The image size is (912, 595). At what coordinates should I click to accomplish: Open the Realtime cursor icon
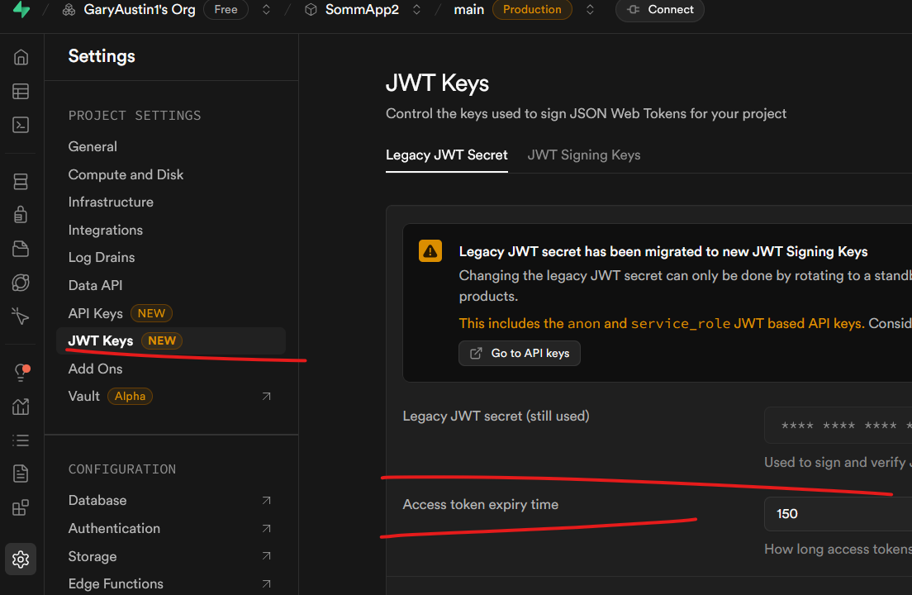tap(21, 316)
